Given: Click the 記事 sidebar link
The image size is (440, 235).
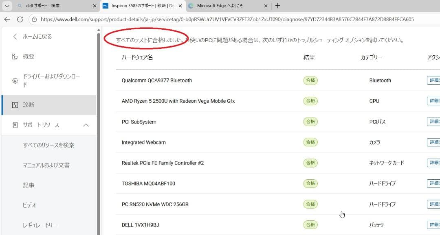Looking at the screenshot, I should coord(29,185).
